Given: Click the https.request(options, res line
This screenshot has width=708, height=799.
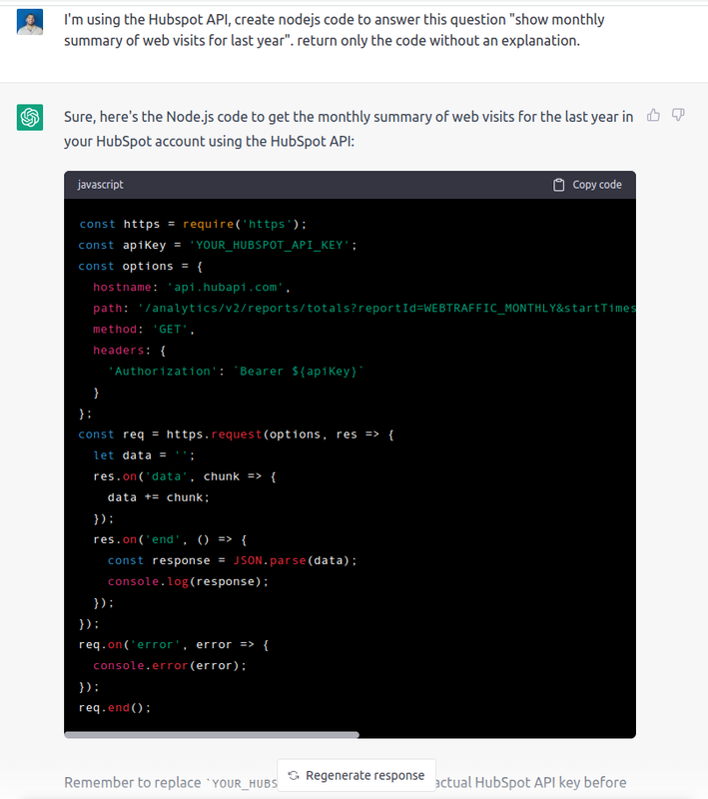Looking at the screenshot, I should tap(236, 434).
